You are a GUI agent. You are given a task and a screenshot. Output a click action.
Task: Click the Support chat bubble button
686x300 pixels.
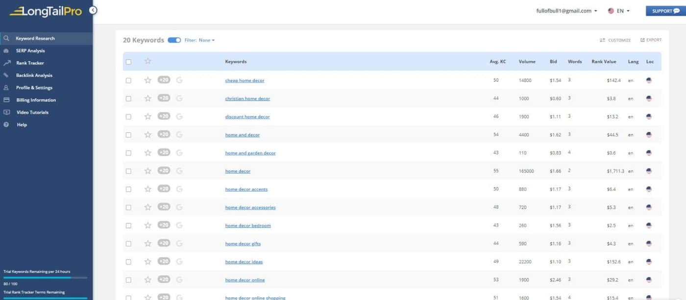665,11
